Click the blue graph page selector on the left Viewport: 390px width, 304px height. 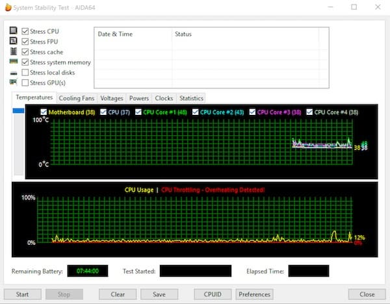(x=18, y=110)
